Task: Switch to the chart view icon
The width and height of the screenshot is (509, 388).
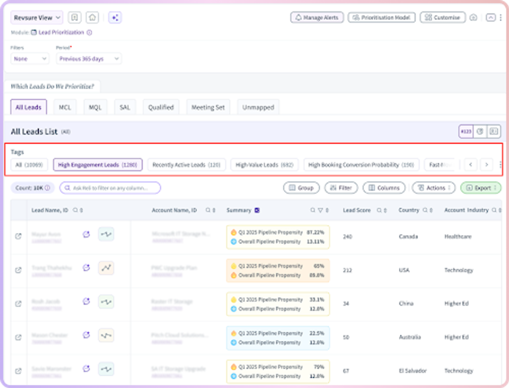Action: [x=480, y=131]
